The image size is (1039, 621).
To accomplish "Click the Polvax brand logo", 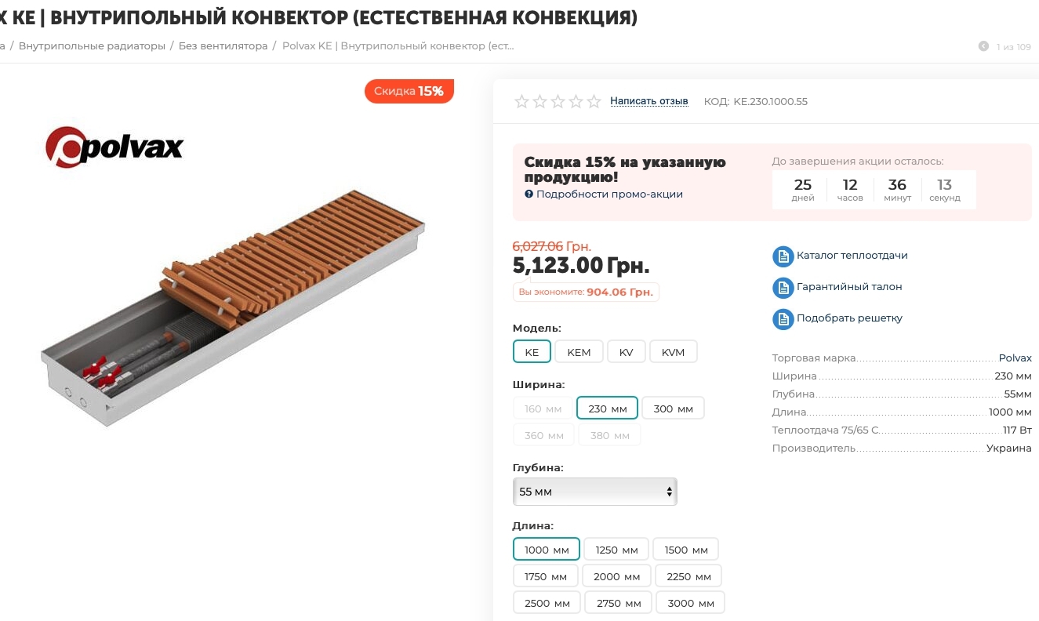I will coord(114,146).
